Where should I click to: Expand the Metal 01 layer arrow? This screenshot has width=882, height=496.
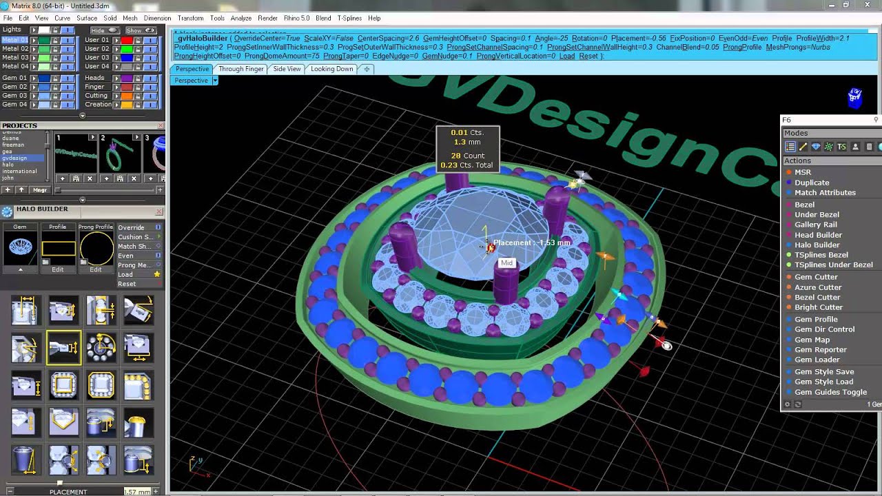point(34,40)
